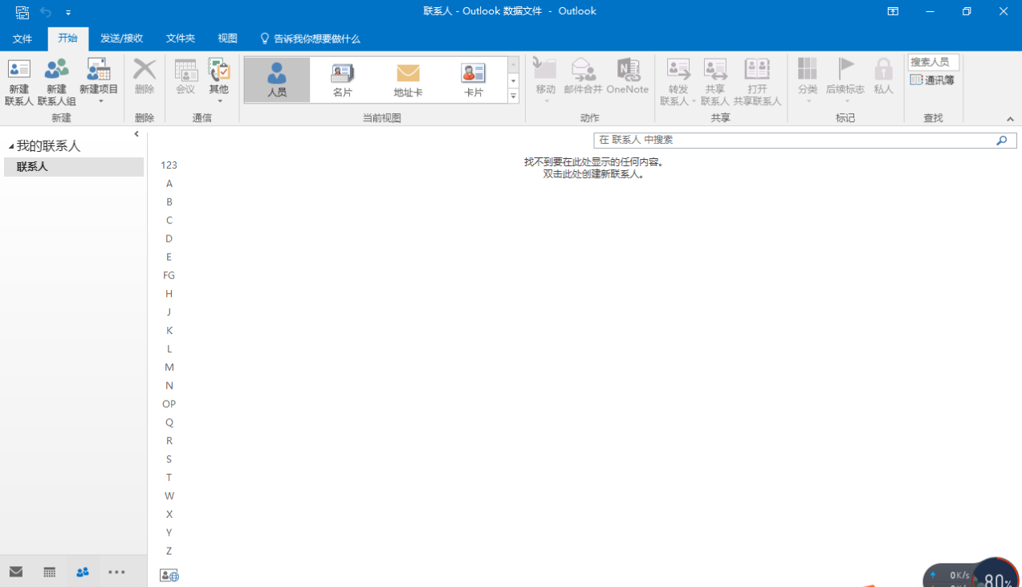Jump to letter W index
This screenshot has width=1022, height=587.
click(x=169, y=496)
